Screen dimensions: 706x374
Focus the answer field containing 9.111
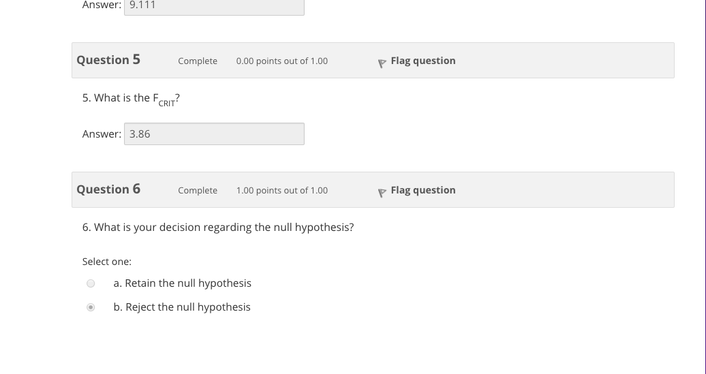(214, 5)
